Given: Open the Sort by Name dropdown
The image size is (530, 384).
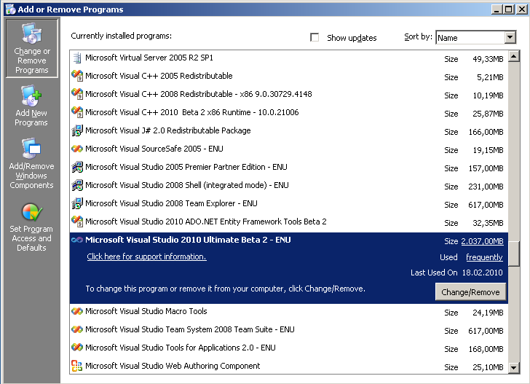Looking at the screenshot, I should [476, 37].
